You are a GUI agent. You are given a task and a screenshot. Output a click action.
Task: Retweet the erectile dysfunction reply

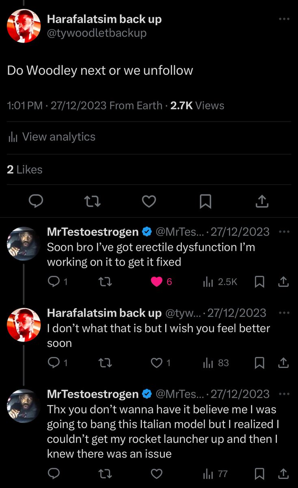click(105, 281)
